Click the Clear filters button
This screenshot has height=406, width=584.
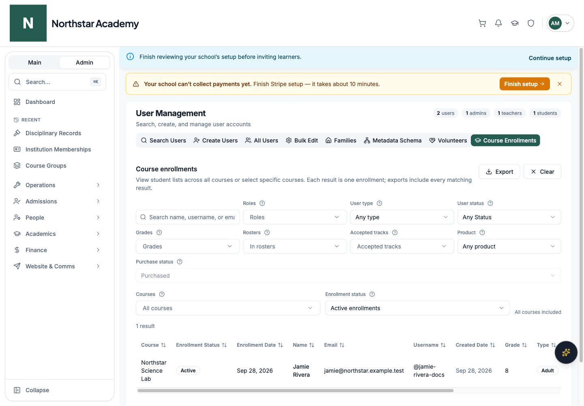(542, 172)
